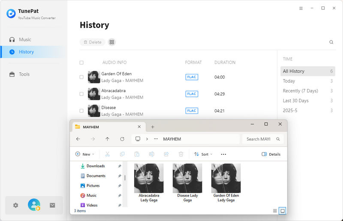Click the Paste clipboard icon
The image size is (343, 221).
(137, 154)
